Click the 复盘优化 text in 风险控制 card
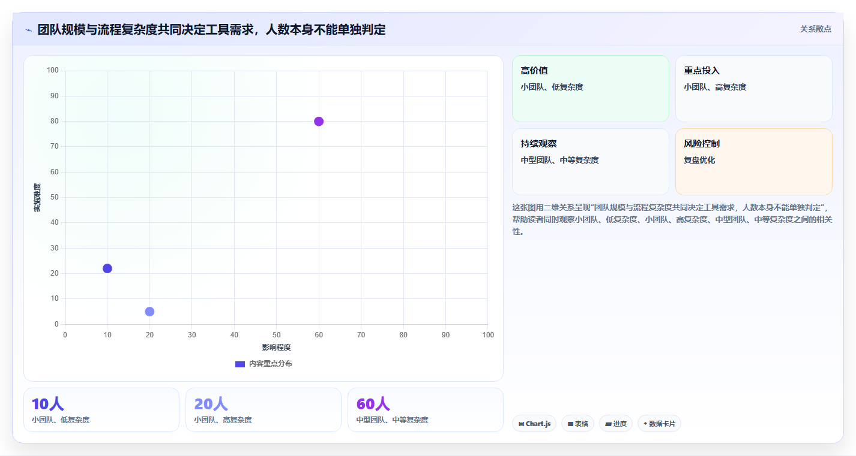The width and height of the screenshot is (856, 456). coord(699,160)
